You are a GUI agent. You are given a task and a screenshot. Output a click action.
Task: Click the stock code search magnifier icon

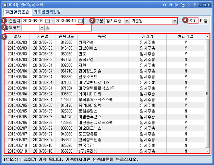(x=47, y=28)
